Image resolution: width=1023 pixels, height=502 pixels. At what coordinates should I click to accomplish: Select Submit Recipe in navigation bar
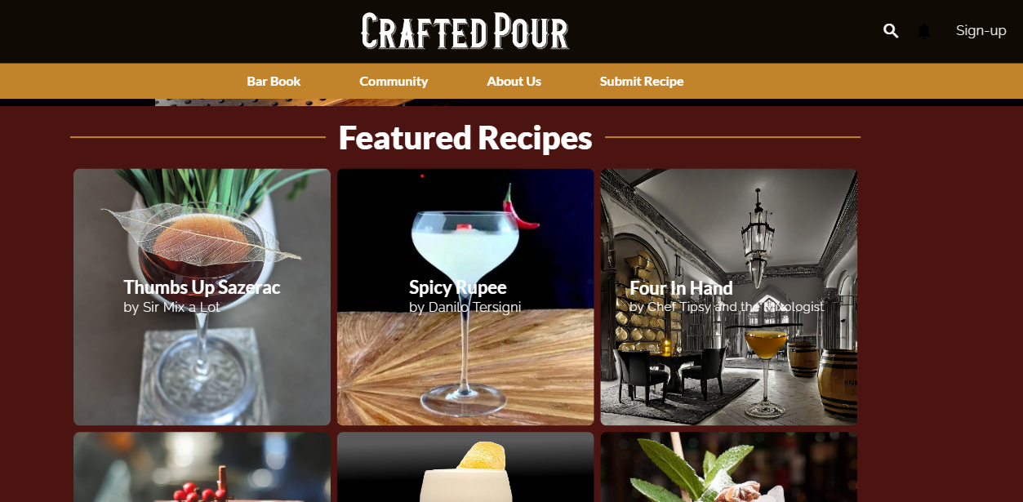[642, 82]
